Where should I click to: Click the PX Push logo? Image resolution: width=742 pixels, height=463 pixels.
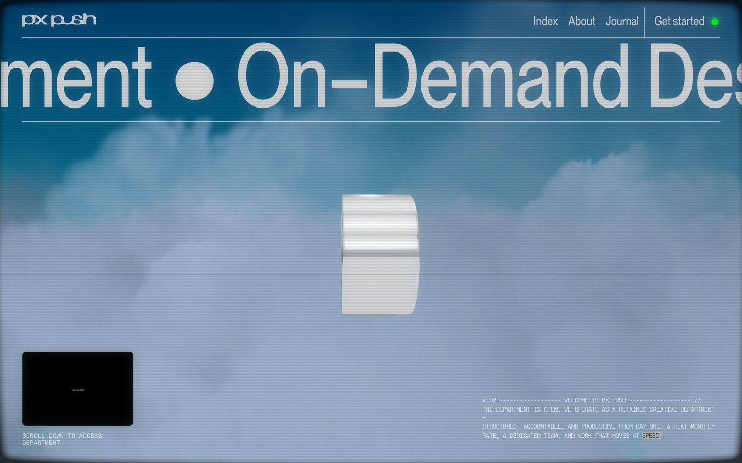click(59, 20)
